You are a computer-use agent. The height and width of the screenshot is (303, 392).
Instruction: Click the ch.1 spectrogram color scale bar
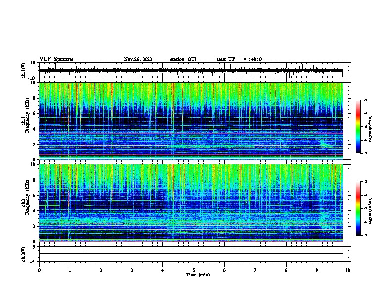pos(358,127)
